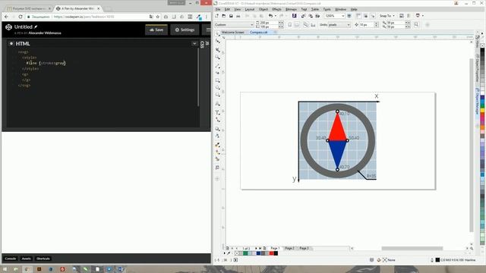Toggle Show Rulers in CorelDRAW toolbar
486x273 pixels.
click(358, 16)
